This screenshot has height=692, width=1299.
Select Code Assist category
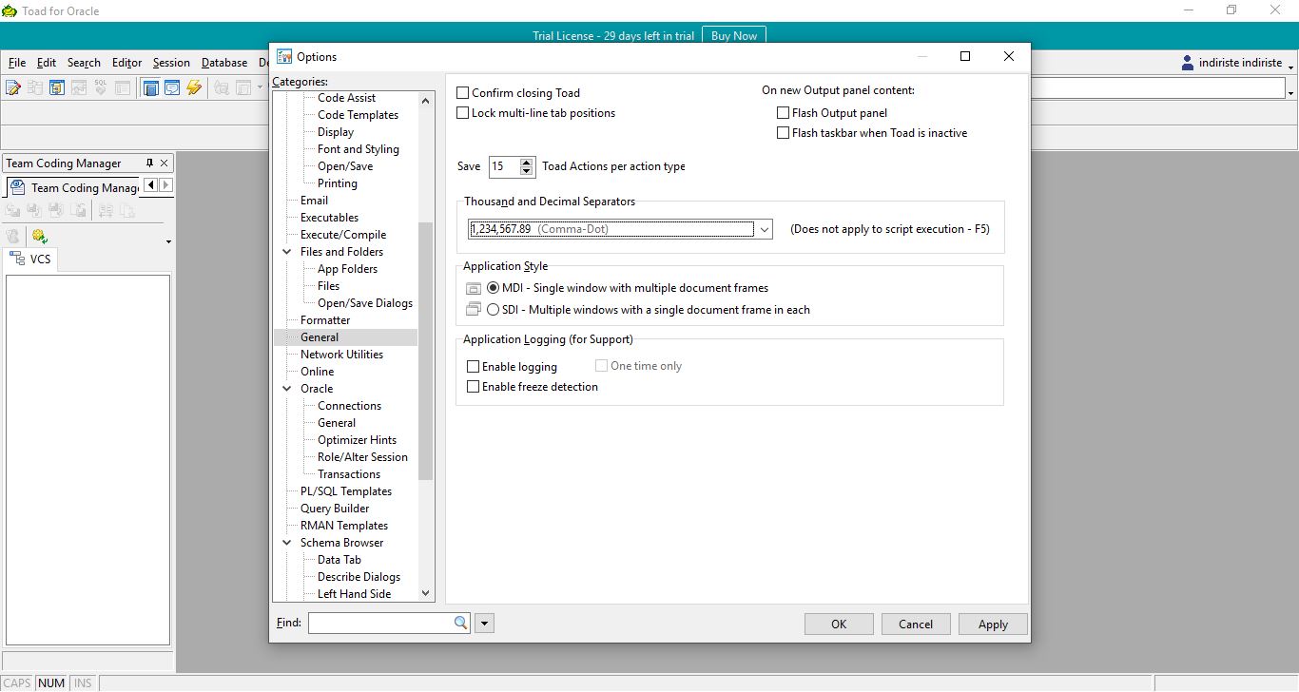click(x=346, y=98)
